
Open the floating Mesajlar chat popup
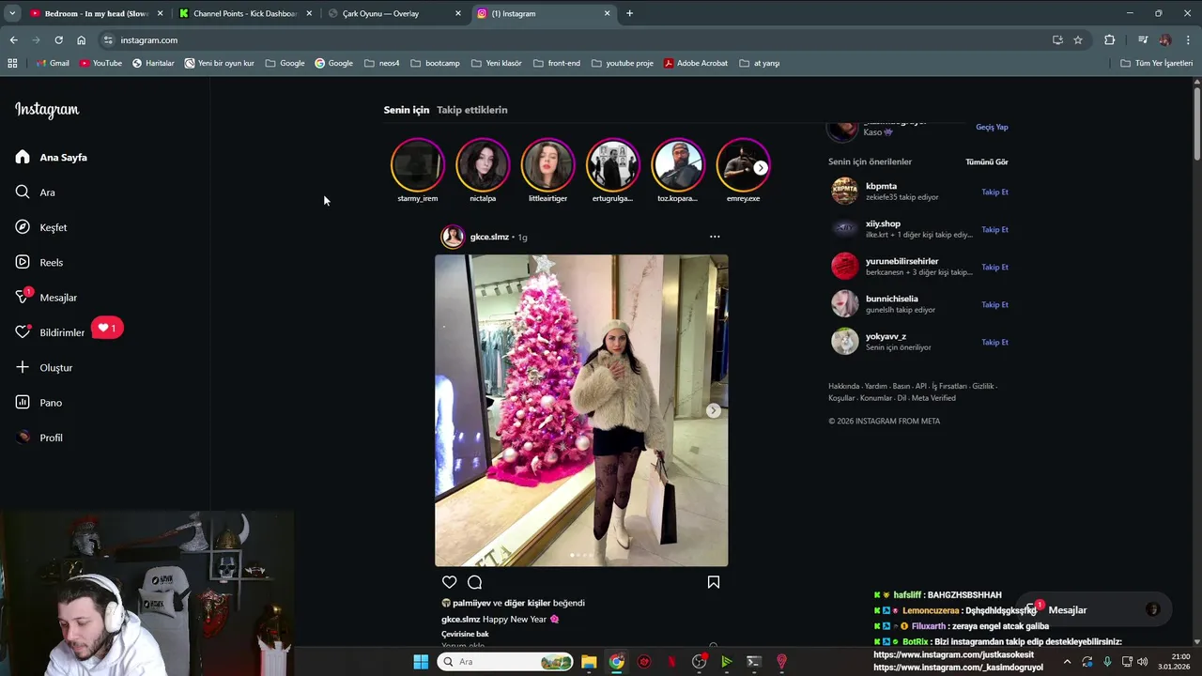click(1094, 610)
